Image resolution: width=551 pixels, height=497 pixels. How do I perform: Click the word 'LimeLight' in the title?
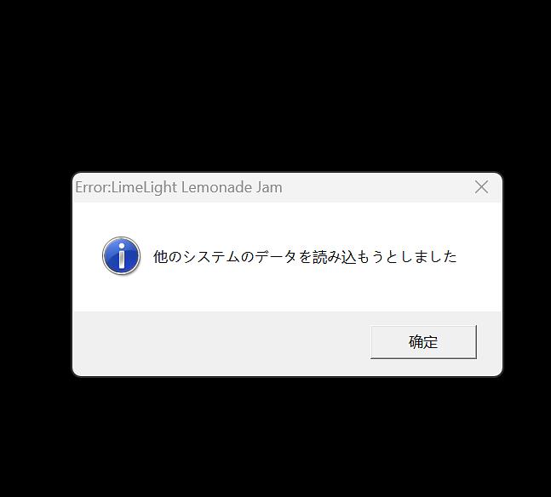pyautogui.click(x=145, y=187)
